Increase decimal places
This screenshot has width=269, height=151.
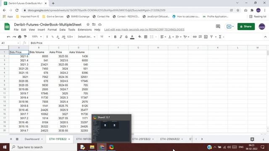click(x=63, y=37)
